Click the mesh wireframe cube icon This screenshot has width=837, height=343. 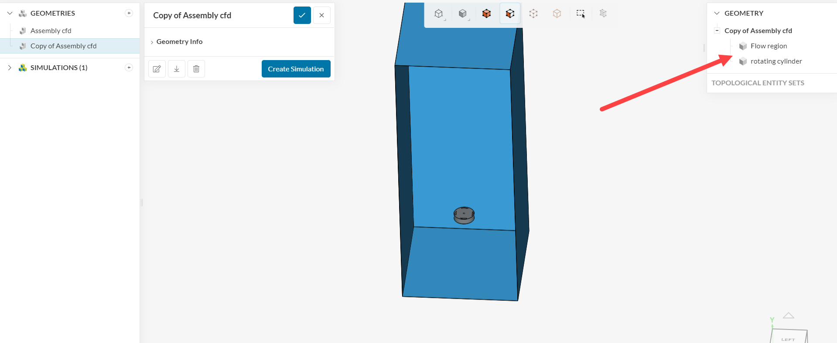603,14
